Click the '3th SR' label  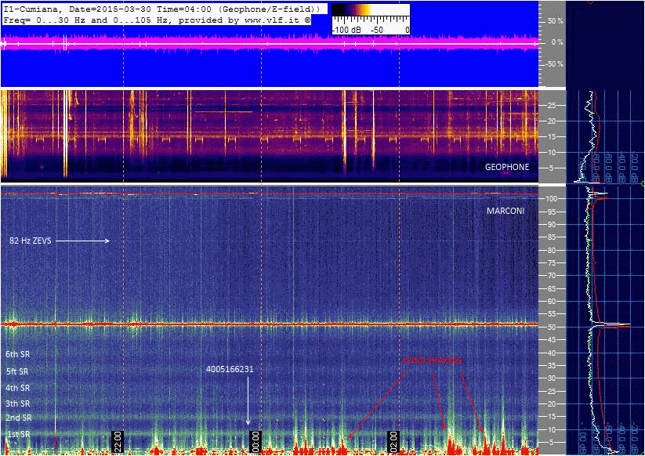click(x=18, y=404)
